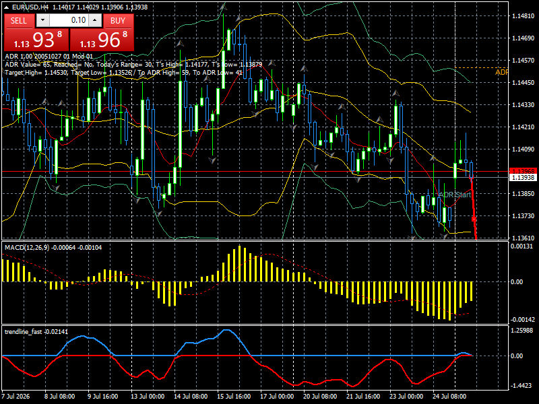Click the "ADR Value= 65" info line

[x=133, y=64]
